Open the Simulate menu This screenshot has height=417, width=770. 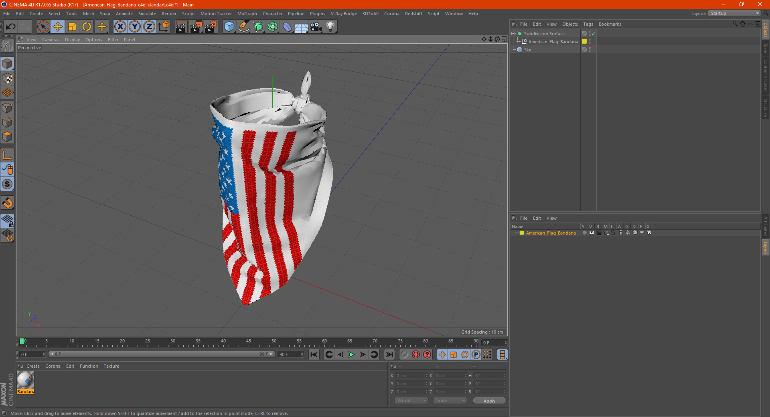(147, 14)
